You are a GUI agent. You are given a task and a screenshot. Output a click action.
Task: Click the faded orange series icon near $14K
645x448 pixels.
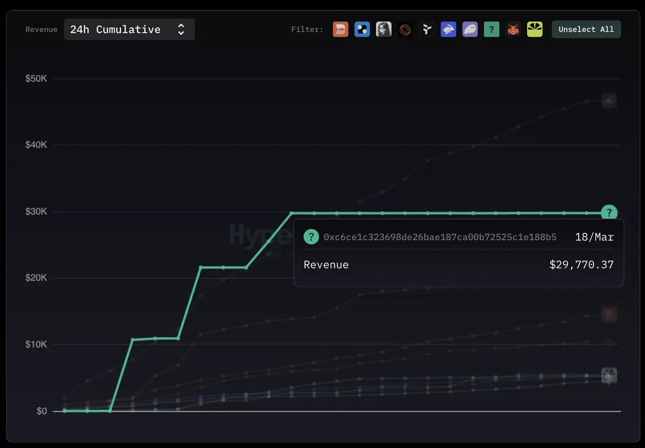pyautogui.click(x=609, y=315)
